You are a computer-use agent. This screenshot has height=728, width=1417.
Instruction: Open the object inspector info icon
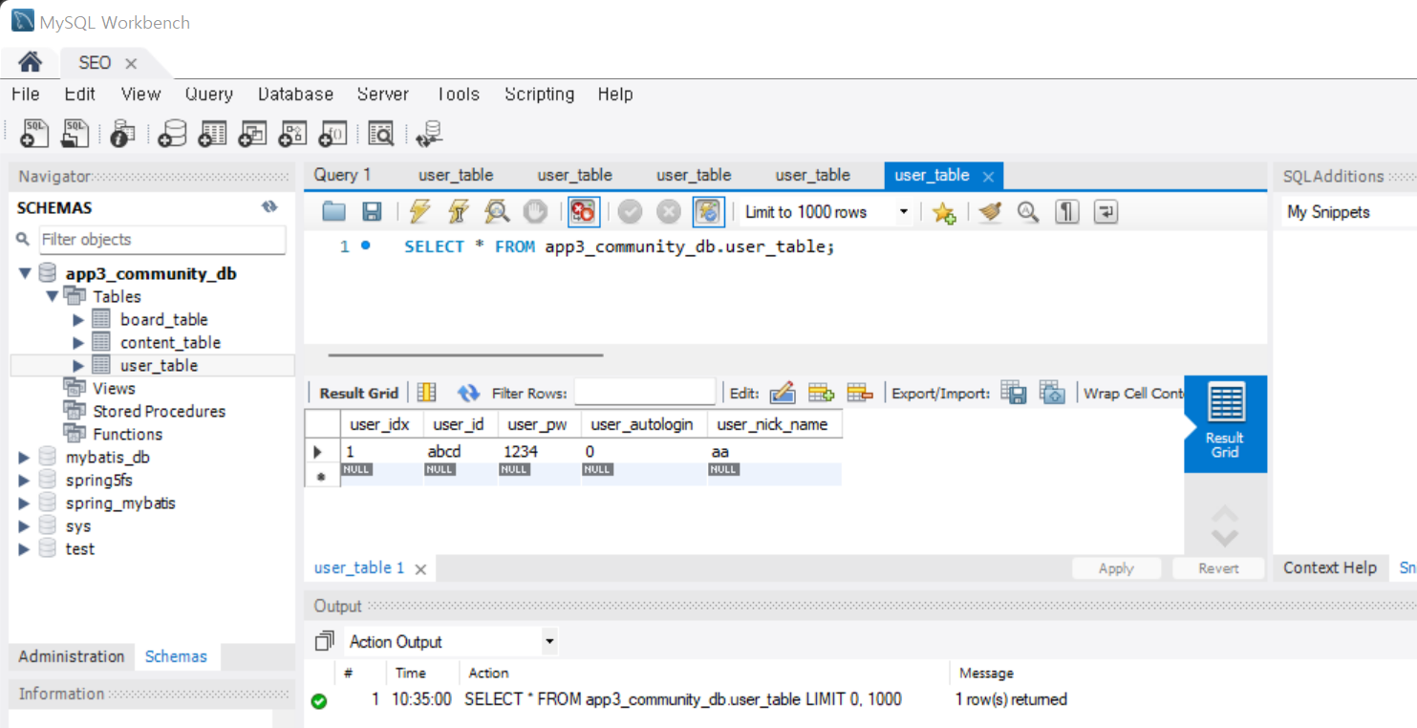(x=123, y=134)
